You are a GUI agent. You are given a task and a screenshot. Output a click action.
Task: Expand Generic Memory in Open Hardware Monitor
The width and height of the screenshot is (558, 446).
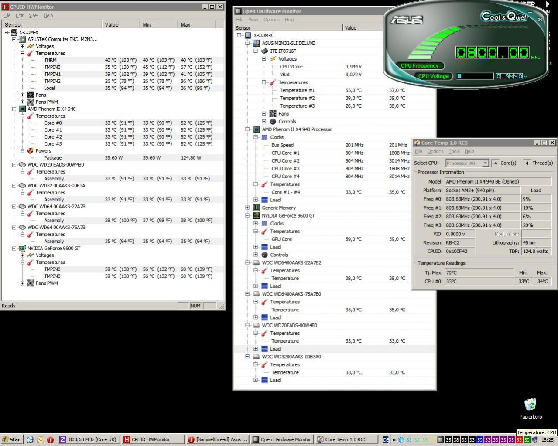247,208
